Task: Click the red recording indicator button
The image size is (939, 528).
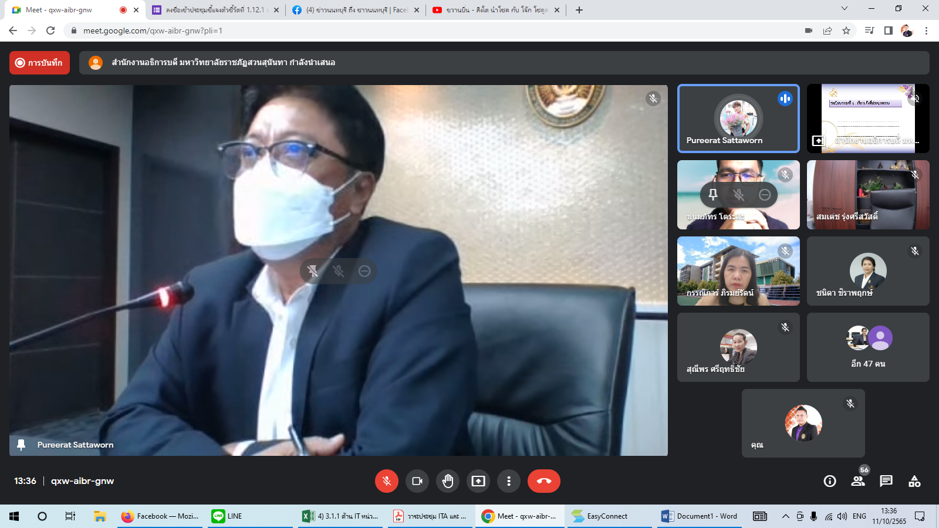Action: pyautogui.click(x=39, y=63)
